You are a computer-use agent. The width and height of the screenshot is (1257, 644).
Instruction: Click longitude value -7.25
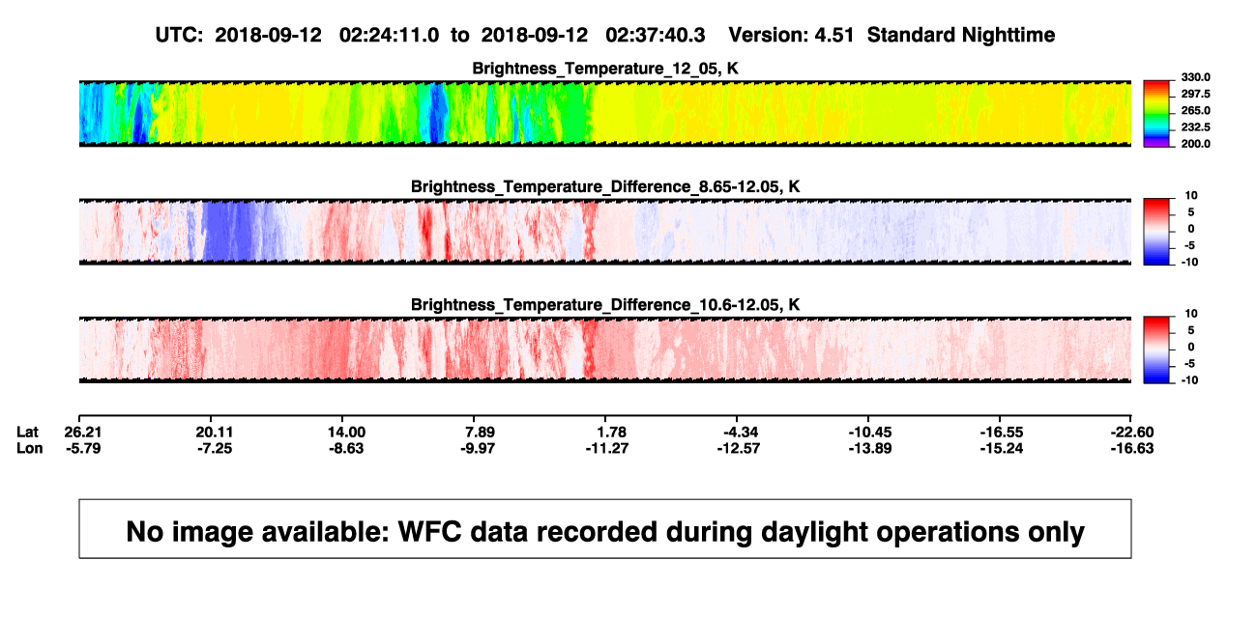[215, 448]
